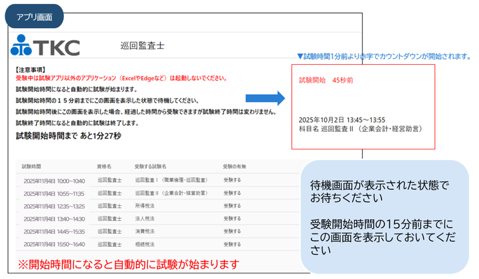This screenshot has height=279, width=479.
Task: Click the 所得税法 exam name
Action: [x=145, y=206]
